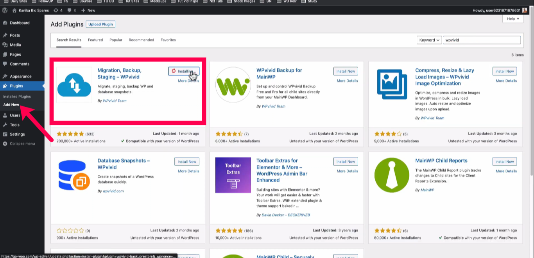Open the Courses bookmark folder
Screen dimensions: 534x258
click(x=82, y=2)
